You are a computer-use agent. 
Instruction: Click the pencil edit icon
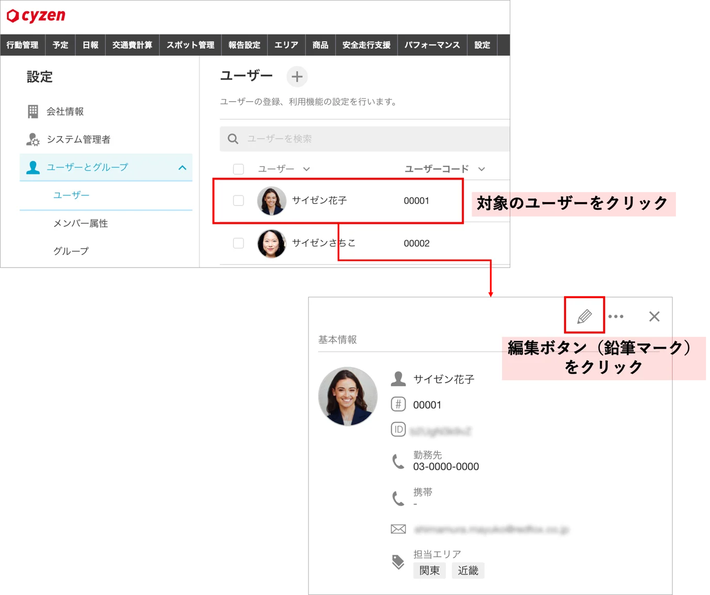[584, 316]
